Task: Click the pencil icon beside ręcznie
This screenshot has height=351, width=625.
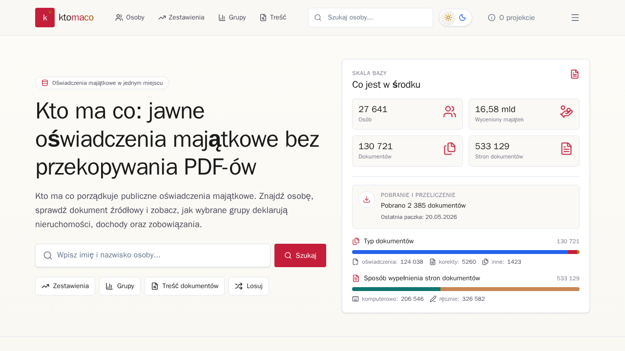Action: [433, 299]
